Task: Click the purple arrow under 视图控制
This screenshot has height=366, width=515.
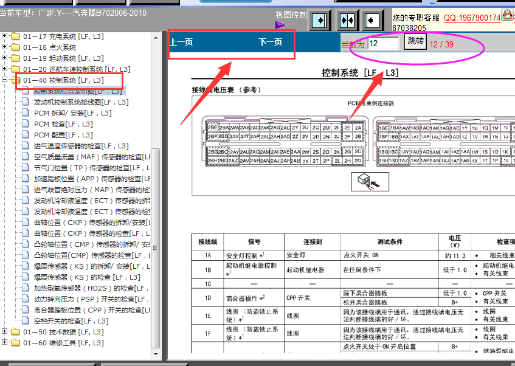Action: [x=280, y=25]
